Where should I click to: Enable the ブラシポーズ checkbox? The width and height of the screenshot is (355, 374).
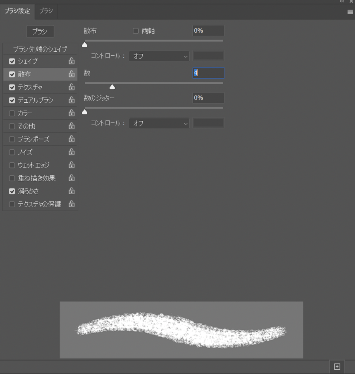12,139
